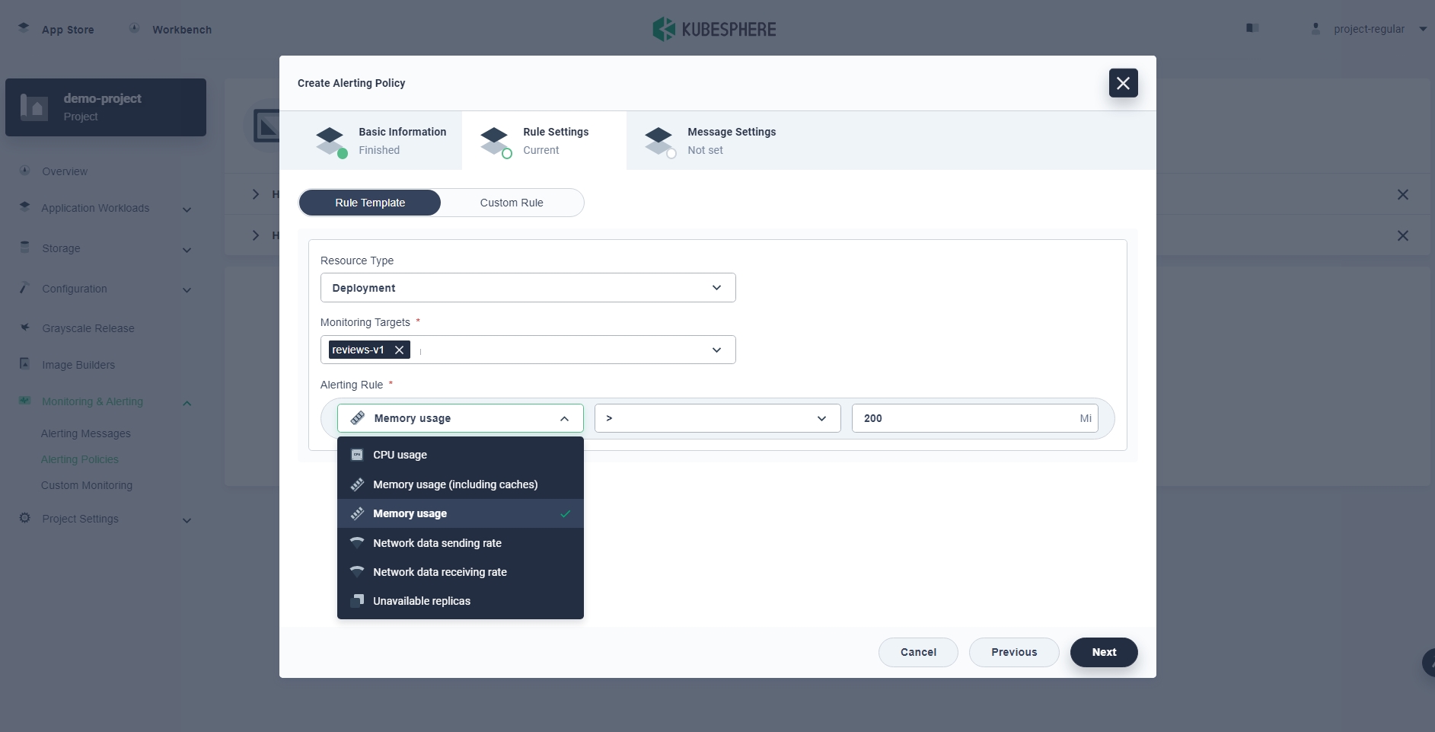Choose Memory usage (including caches) option

[455, 484]
